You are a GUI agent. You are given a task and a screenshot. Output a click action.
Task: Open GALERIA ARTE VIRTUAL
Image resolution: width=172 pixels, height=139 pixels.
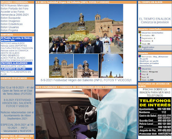(13, 66)
